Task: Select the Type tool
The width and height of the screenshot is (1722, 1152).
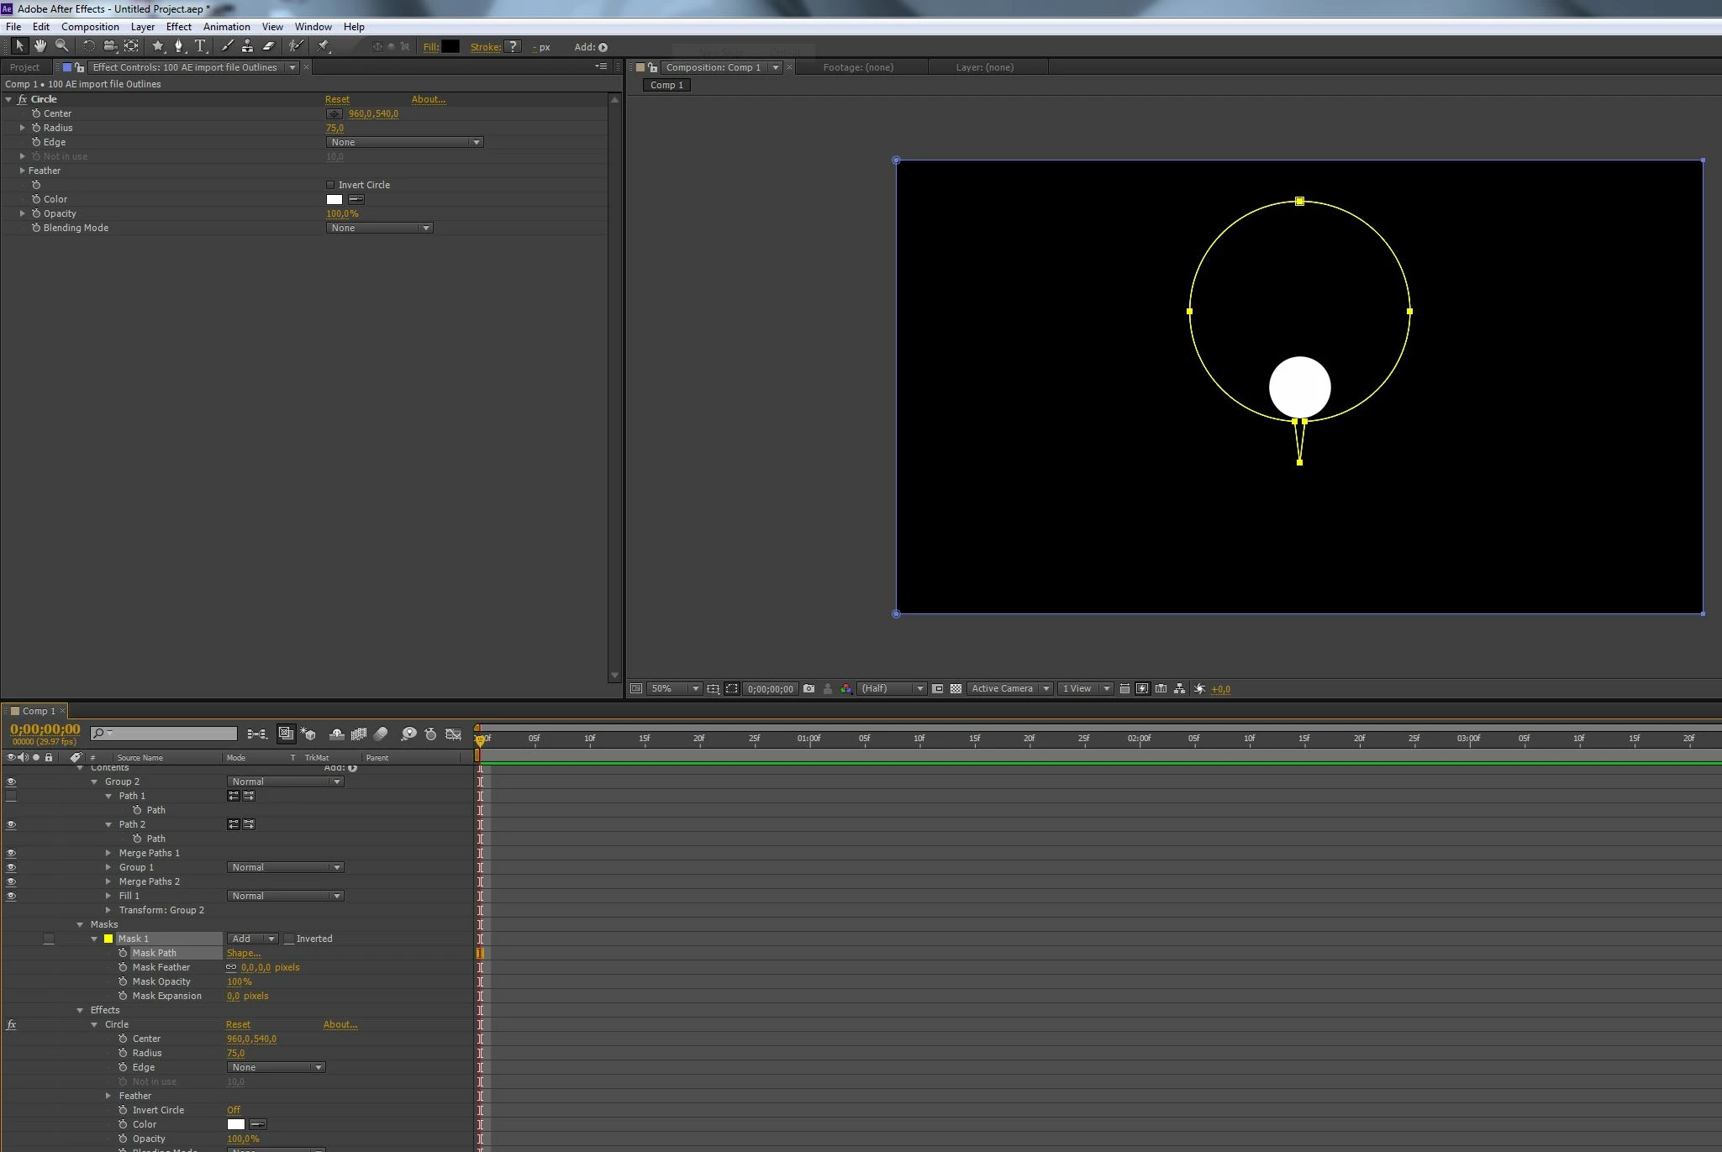Action: pyautogui.click(x=200, y=46)
